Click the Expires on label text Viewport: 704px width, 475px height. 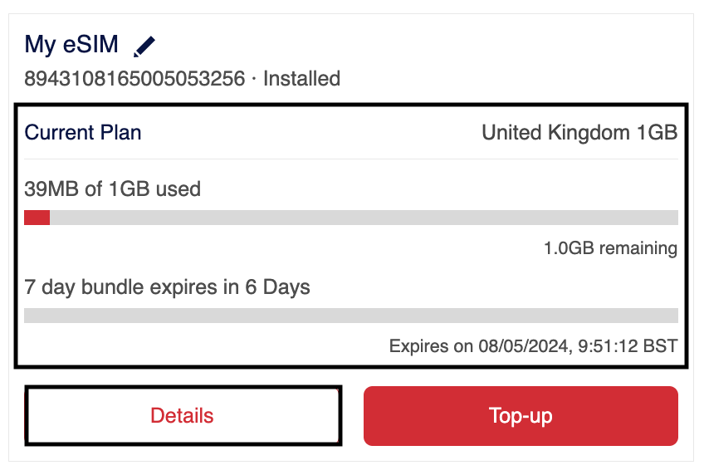click(429, 345)
